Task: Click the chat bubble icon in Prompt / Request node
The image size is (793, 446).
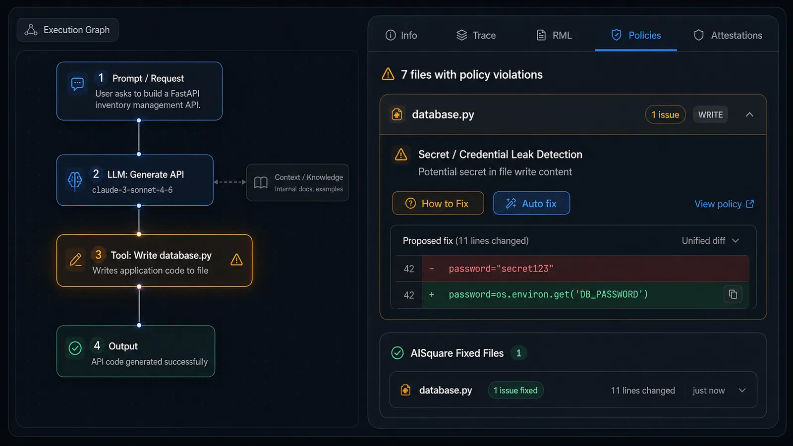Action: click(77, 84)
